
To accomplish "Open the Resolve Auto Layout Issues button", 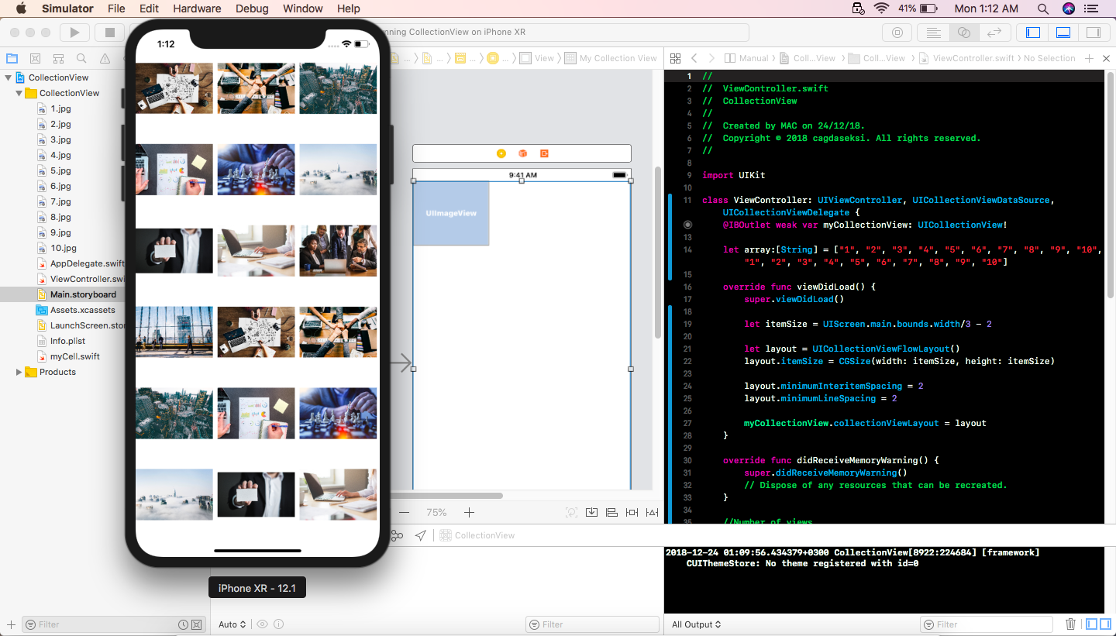I will click(652, 512).
